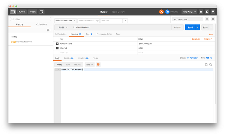Add a new request tab
This screenshot has height=135, width=225.
point(125,21)
